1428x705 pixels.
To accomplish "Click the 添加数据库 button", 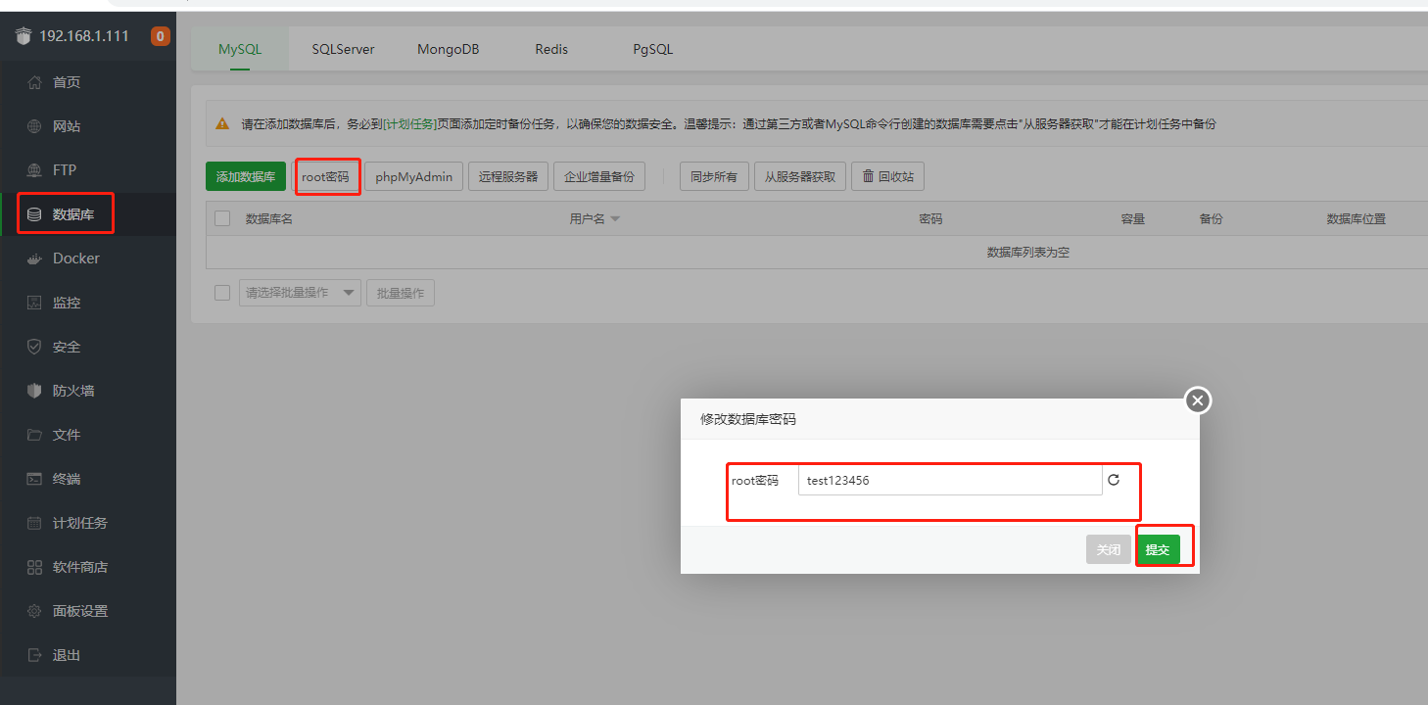I will [x=246, y=177].
